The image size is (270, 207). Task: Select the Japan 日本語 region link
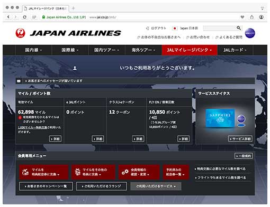(189, 28)
